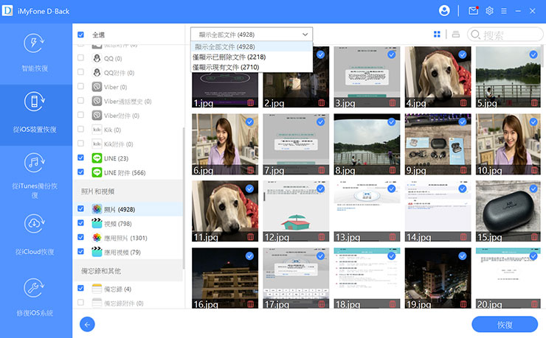Uncheck the 視頻 (798) checkbox
546x338 pixels.
coord(81,224)
